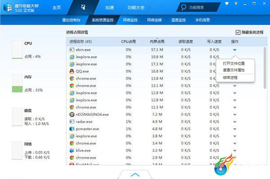Expand actions arrow for ekrn.exe row

pos(235,50)
